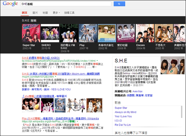This screenshot has height=136, width=186.
Task: Open the 無可取代 sitelink
Action: tap(37, 89)
